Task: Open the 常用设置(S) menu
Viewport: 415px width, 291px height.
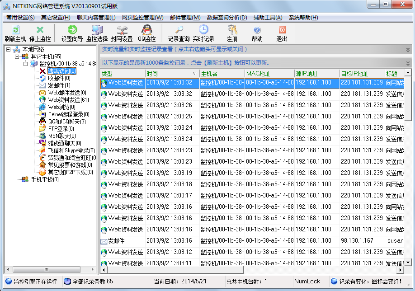Action: pyautogui.click(x=20, y=18)
